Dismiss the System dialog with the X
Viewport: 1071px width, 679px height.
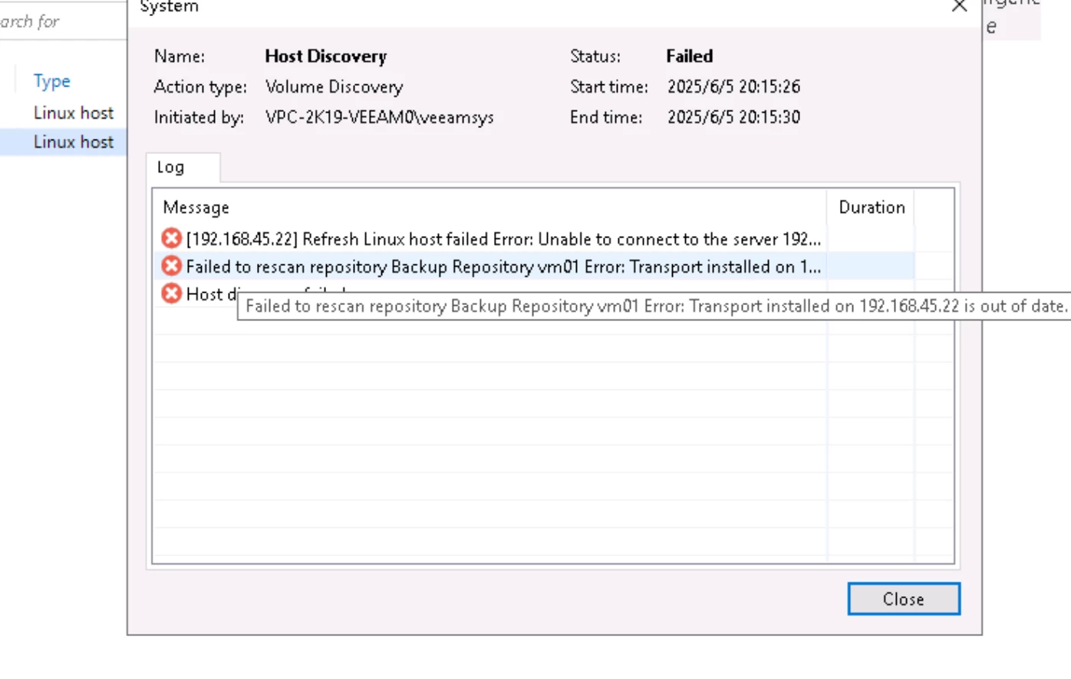[x=958, y=6]
